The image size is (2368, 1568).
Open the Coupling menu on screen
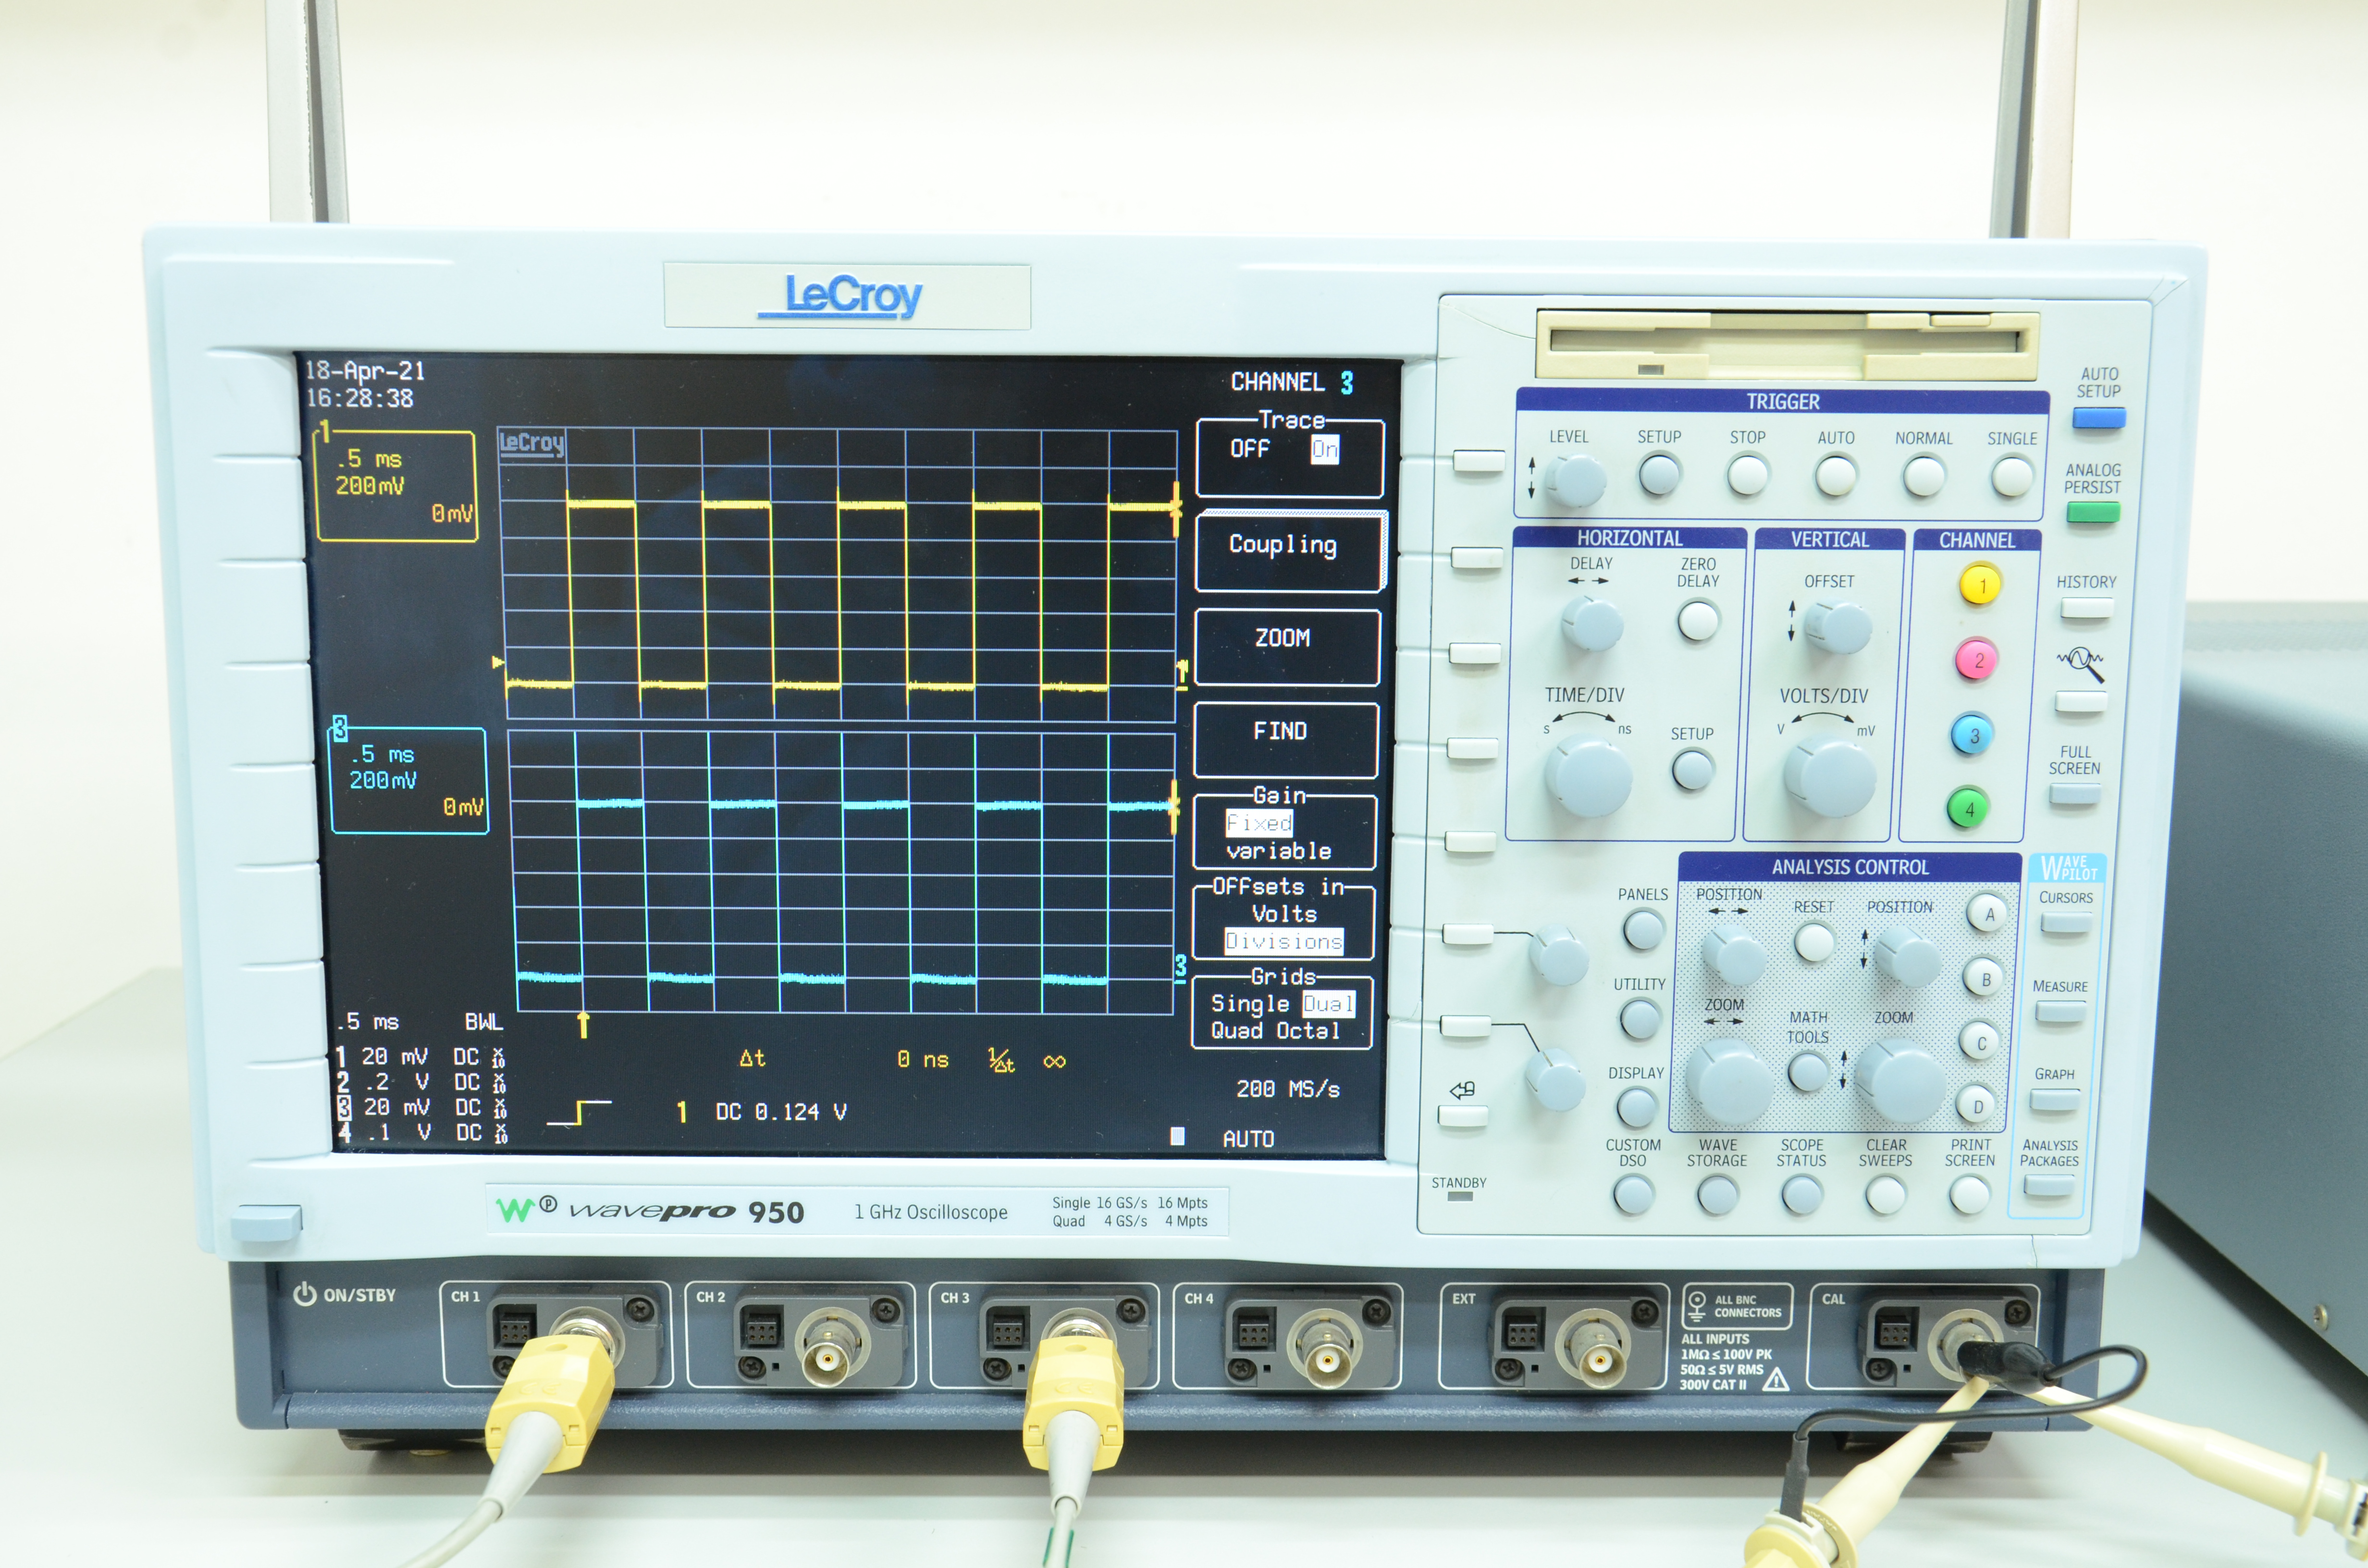tap(1282, 545)
